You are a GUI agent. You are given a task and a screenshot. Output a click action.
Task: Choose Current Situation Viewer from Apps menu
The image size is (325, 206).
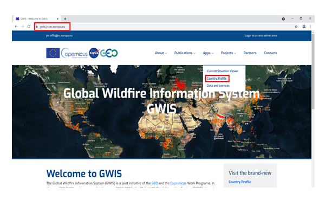point(223,71)
